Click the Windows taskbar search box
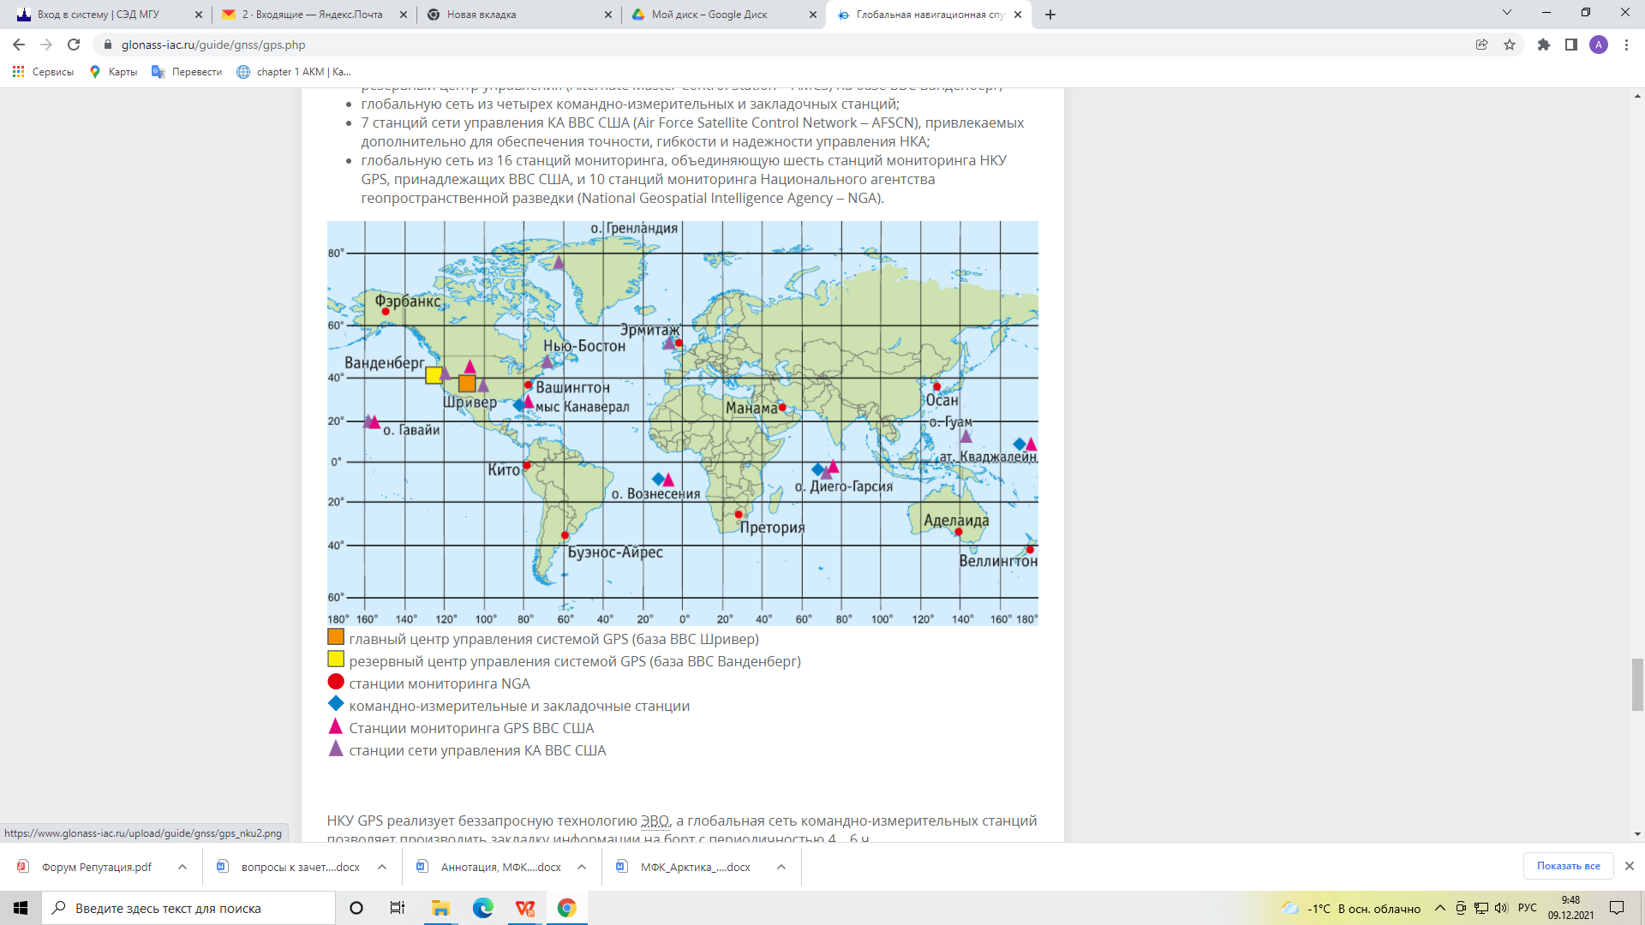1645x925 pixels. [x=188, y=908]
